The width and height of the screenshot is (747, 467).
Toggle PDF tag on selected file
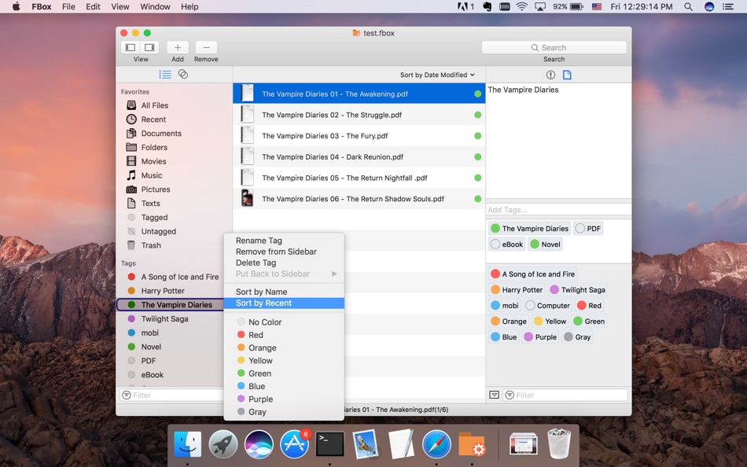tap(588, 229)
